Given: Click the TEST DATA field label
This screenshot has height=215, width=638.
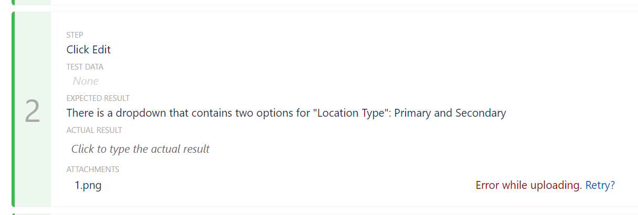Looking at the screenshot, I should pyautogui.click(x=84, y=67).
